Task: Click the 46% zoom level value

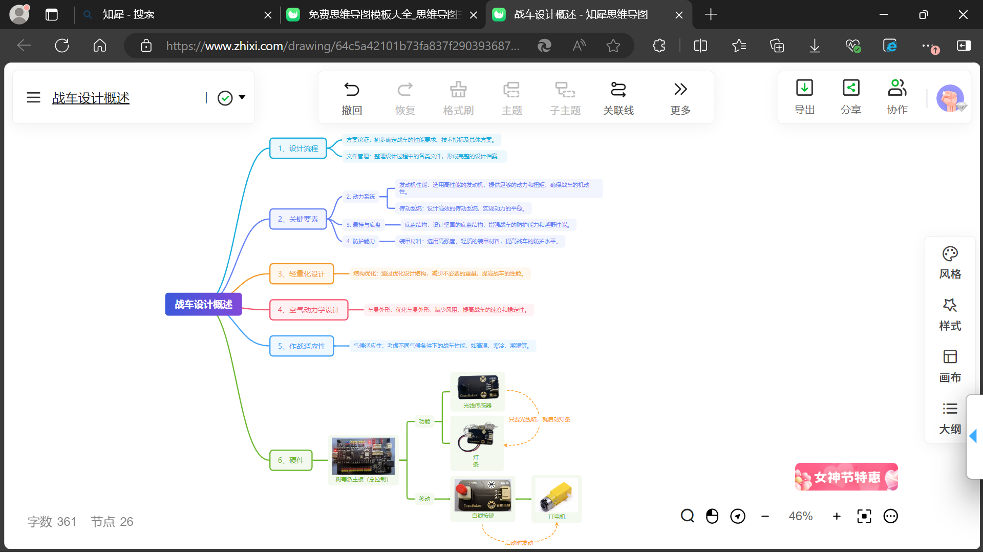Action: click(801, 516)
